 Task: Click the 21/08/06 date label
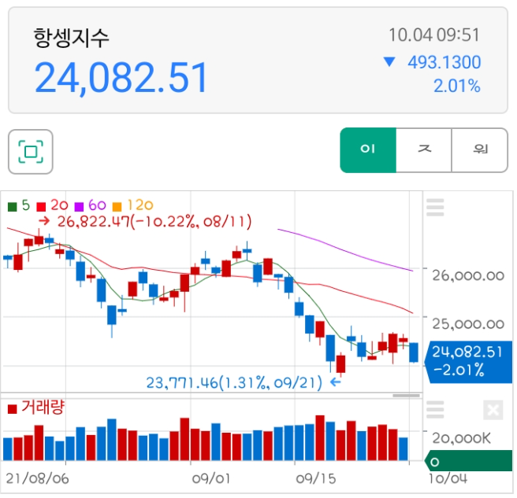click(37, 478)
